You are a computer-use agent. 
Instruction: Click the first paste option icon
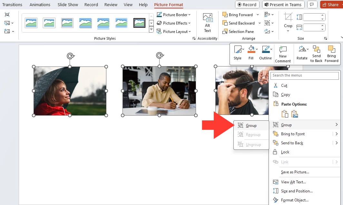(285, 114)
